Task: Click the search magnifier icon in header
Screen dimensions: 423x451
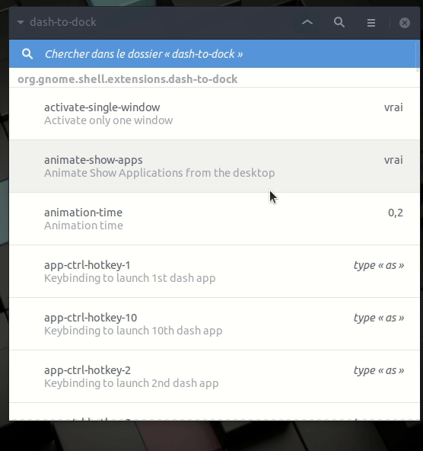Action: [x=339, y=22]
